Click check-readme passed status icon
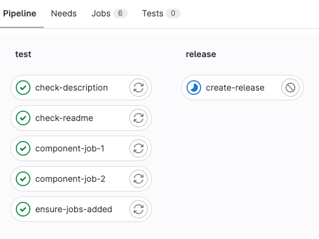Screen dimensions: 319x239 (23, 118)
